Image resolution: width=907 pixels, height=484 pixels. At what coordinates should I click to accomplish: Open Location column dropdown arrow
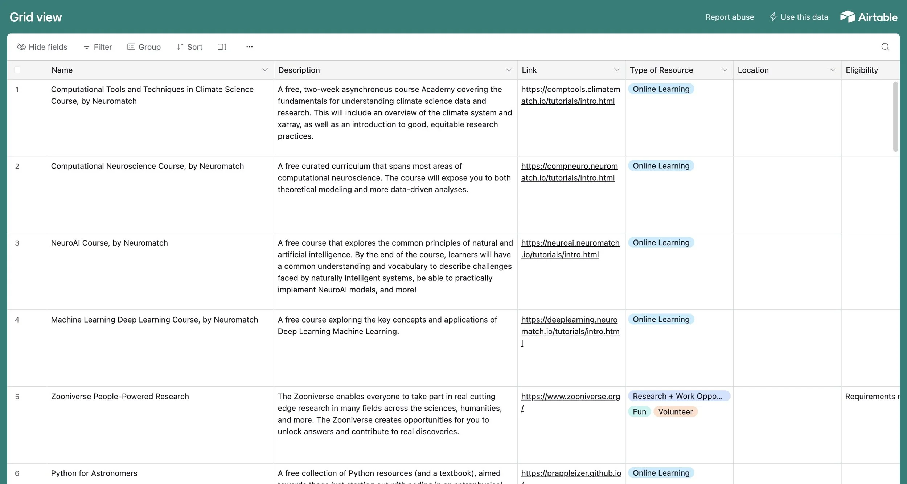tap(832, 70)
